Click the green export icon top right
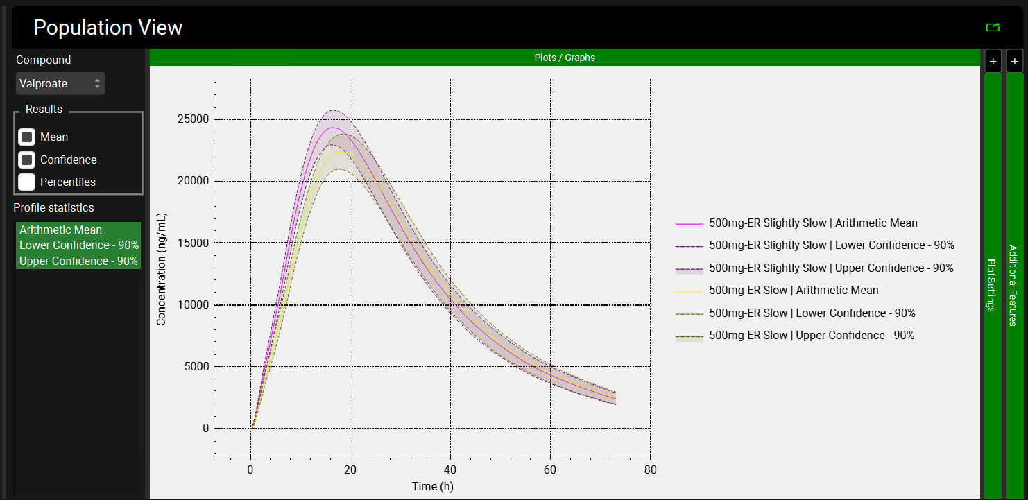The image size is (1028, 500). 993,27
